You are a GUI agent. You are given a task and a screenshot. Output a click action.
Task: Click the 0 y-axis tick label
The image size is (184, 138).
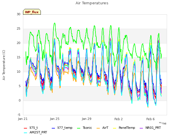click(20, 100)
